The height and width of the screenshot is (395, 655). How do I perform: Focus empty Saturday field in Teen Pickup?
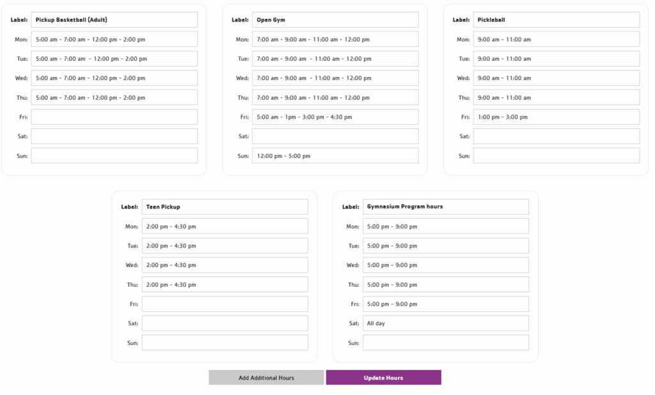(x=225, y=323)
